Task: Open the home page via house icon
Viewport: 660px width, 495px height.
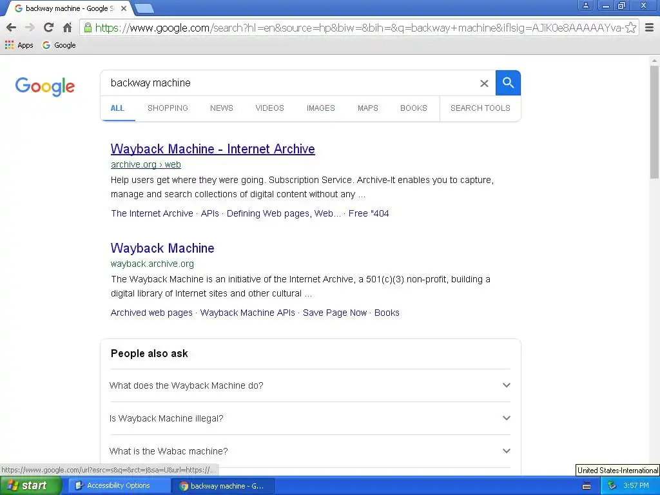Action: click(67, 28)
